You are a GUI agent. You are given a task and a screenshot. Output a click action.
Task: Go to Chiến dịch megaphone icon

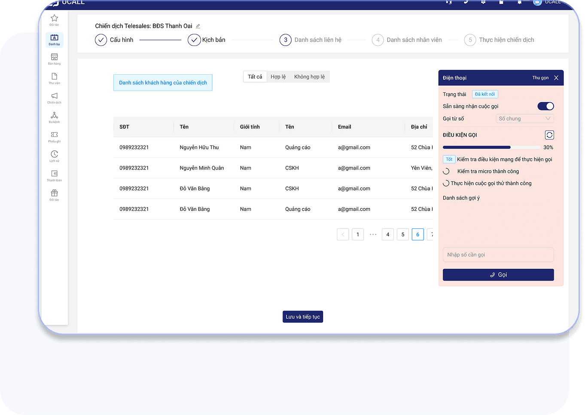[x=54, y=98]
